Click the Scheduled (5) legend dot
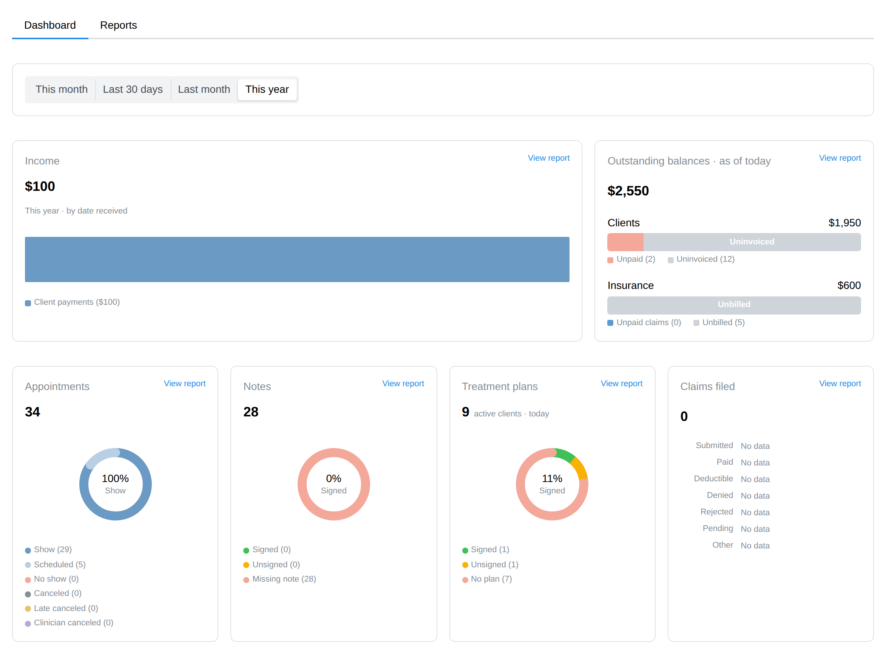886x654 pixels. tap(28, 565)
